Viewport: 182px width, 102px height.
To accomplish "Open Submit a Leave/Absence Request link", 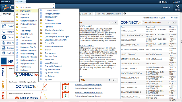I will click(89, 93).
